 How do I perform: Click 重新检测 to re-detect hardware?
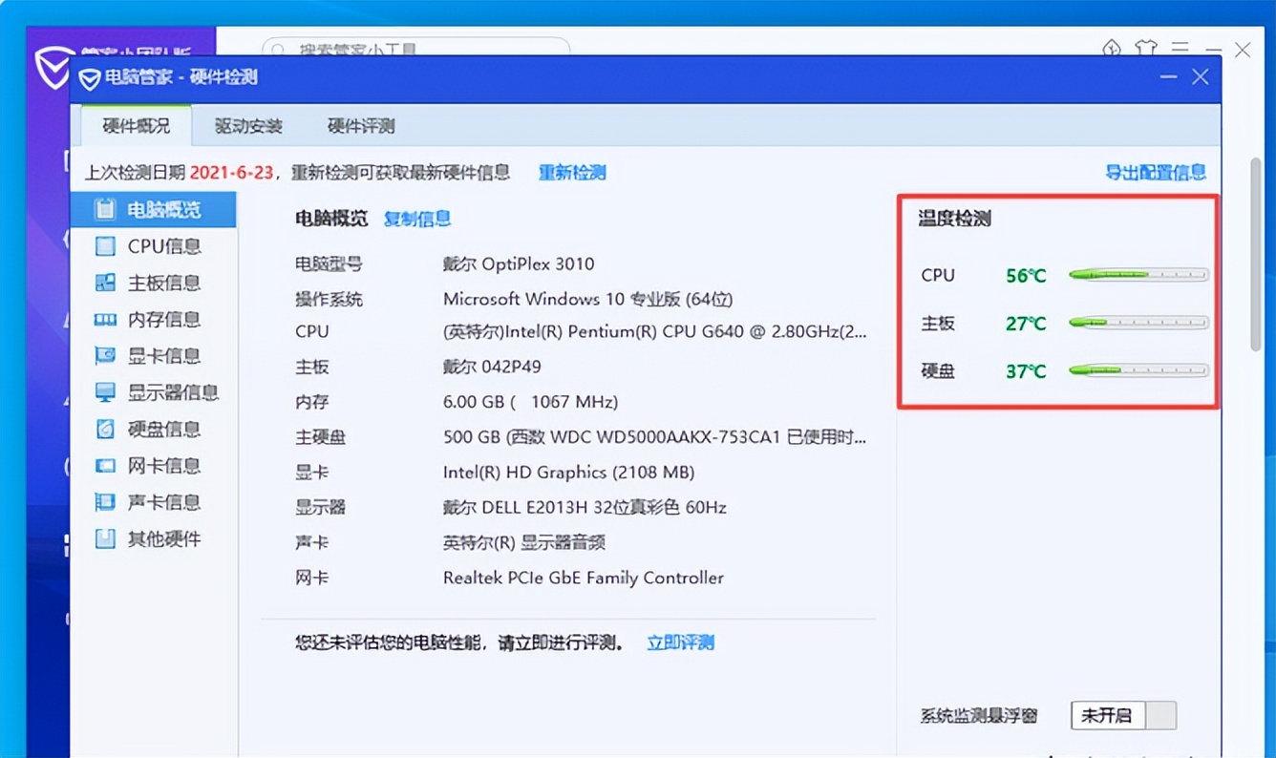tap(572, 173)
